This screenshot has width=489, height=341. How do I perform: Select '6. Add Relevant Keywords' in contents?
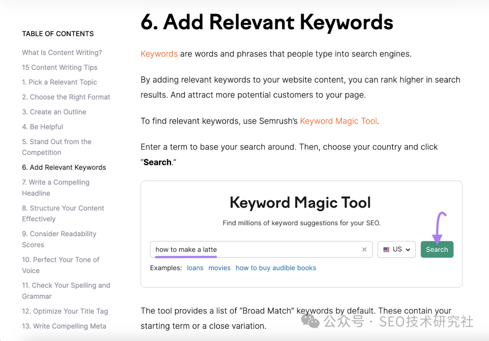tap(64, 168)
